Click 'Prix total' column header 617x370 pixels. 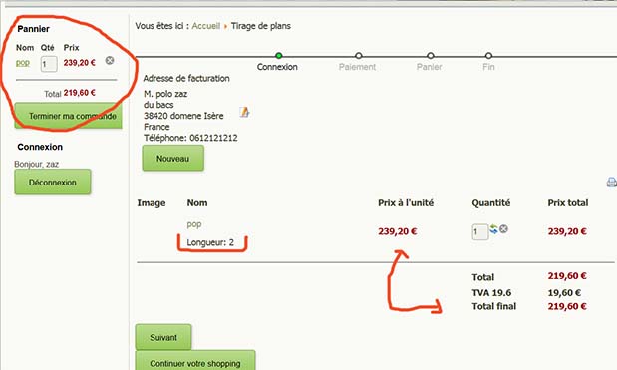[x=568, y=203]
